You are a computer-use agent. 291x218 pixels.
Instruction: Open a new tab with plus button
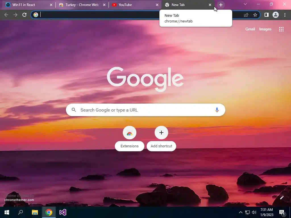[x=221, y=5]
